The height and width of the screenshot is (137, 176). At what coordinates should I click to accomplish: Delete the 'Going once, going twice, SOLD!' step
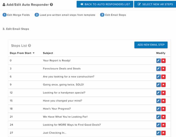click(163, 85)
